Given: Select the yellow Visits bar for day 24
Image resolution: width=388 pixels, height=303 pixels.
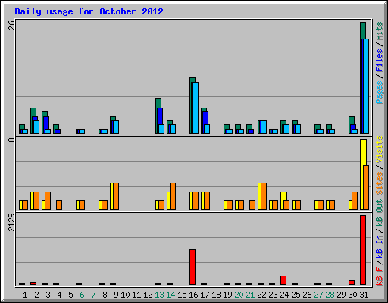Looking at the screenshot, I should point(283,196).
